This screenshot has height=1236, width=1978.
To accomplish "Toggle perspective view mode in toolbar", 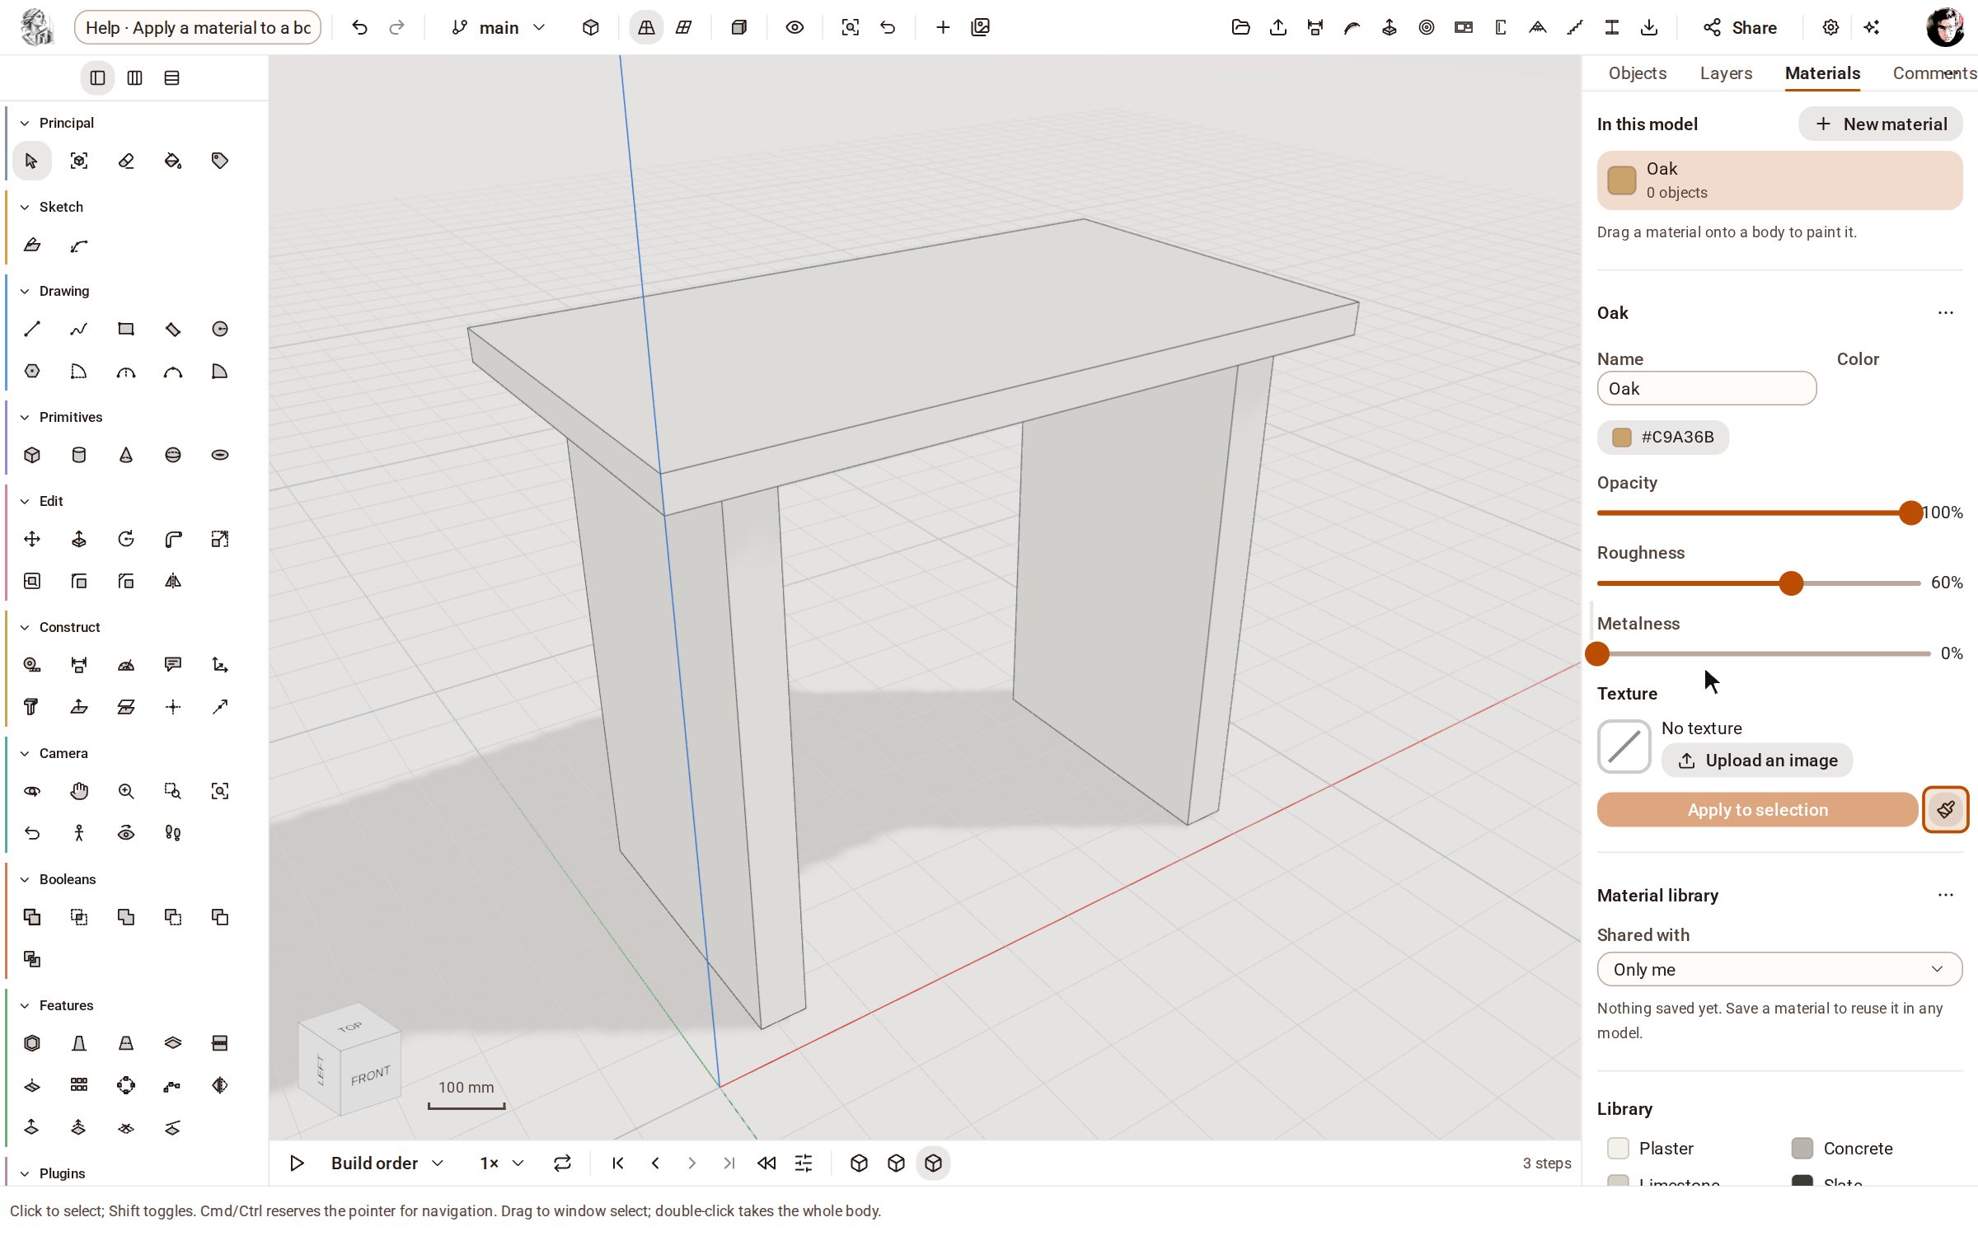I will point(646,27).
